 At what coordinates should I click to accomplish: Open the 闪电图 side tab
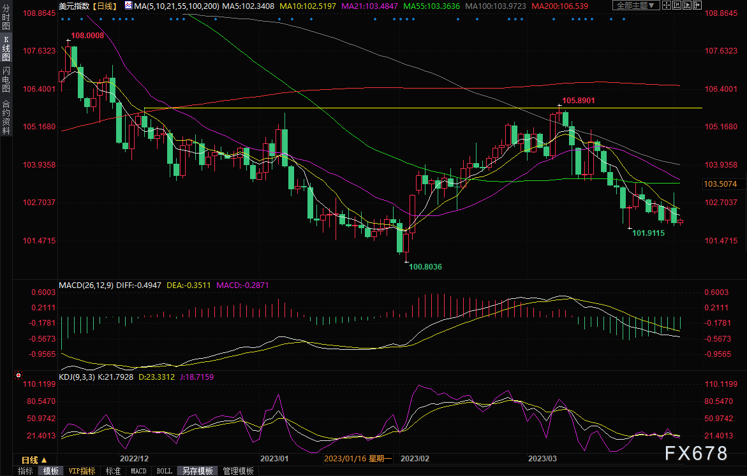[x=6, y=79]
